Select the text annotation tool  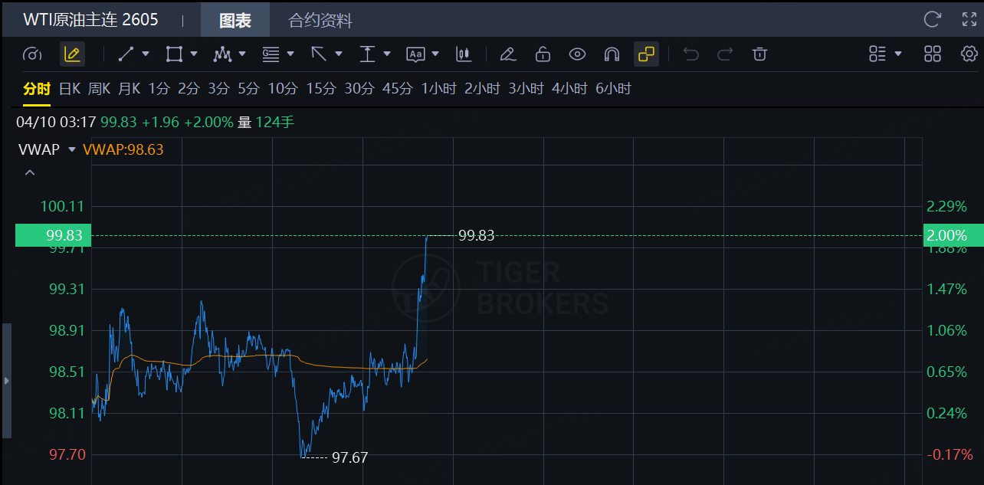tap(415, 54)
